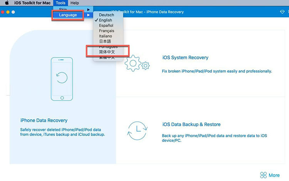Choose Français language

tap(106, 31)
